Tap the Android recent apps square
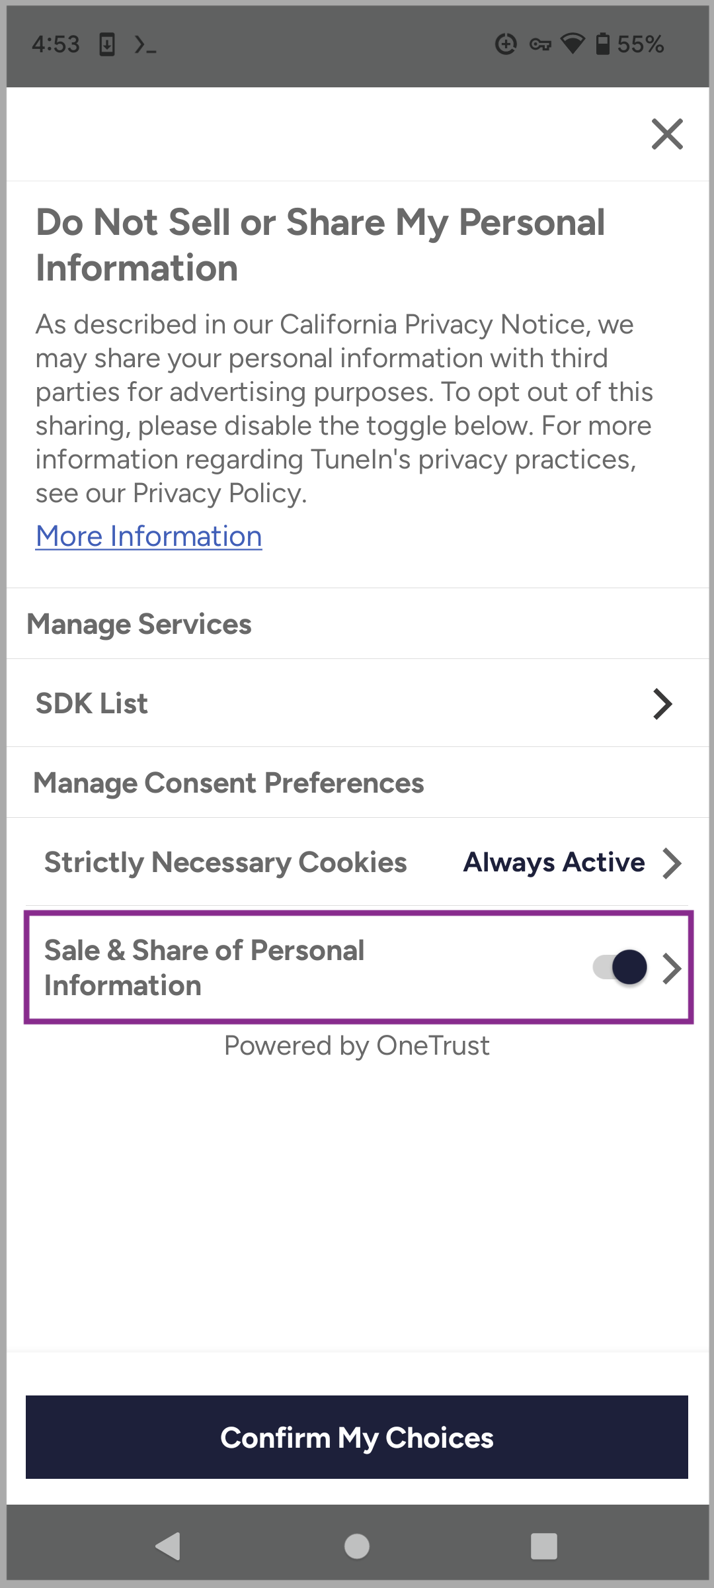The height and width of the screenshot is (1588, 714). tap(543, 1546)
